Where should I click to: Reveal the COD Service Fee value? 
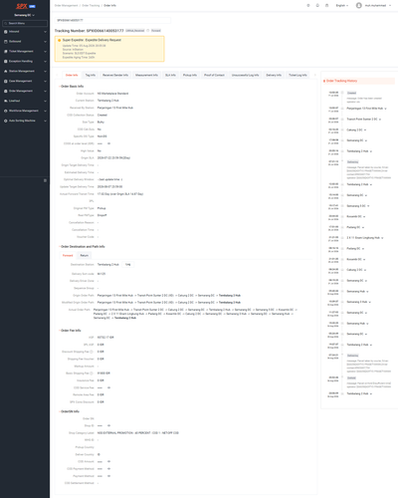[108, 387]
